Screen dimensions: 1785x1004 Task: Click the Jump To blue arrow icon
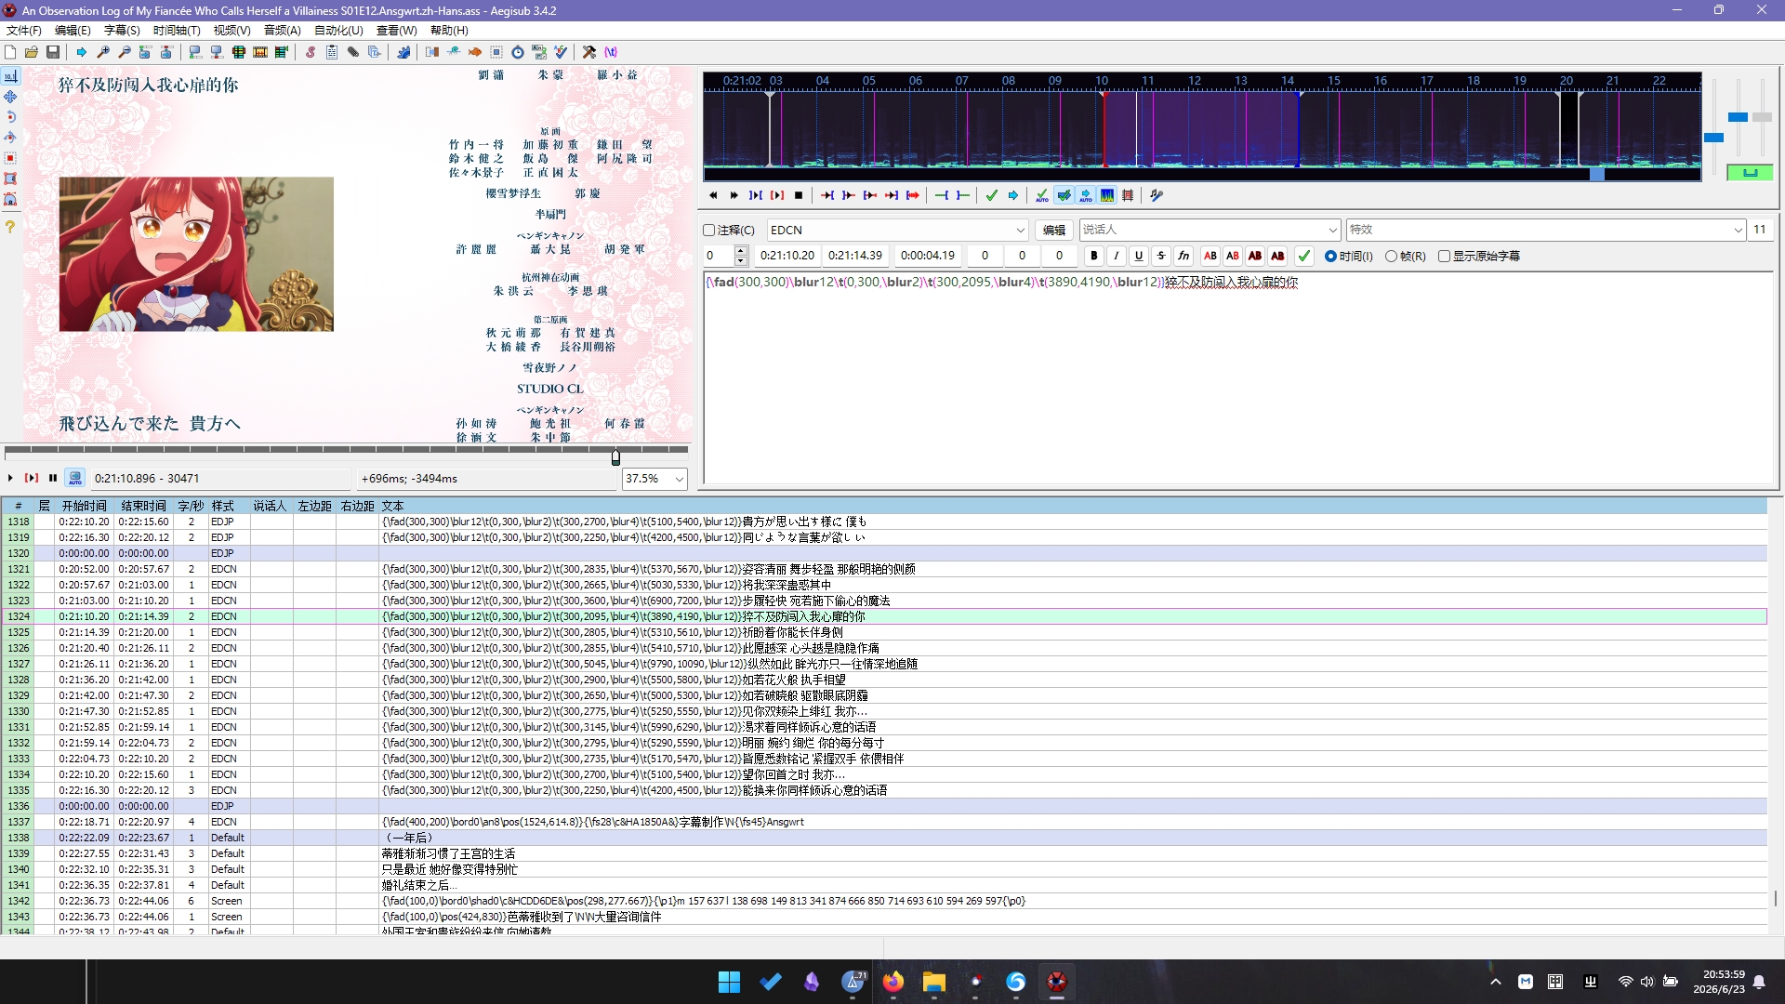[x=82, y=52]
